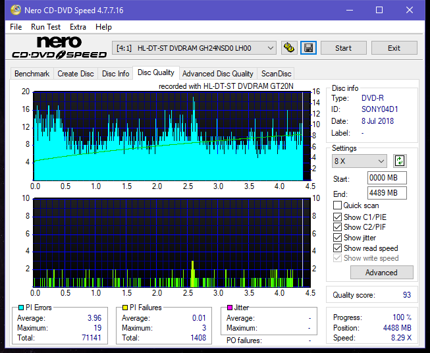Click the disc type DVD-R text
This screenshot has height=353, width=430.
(373, 98)
